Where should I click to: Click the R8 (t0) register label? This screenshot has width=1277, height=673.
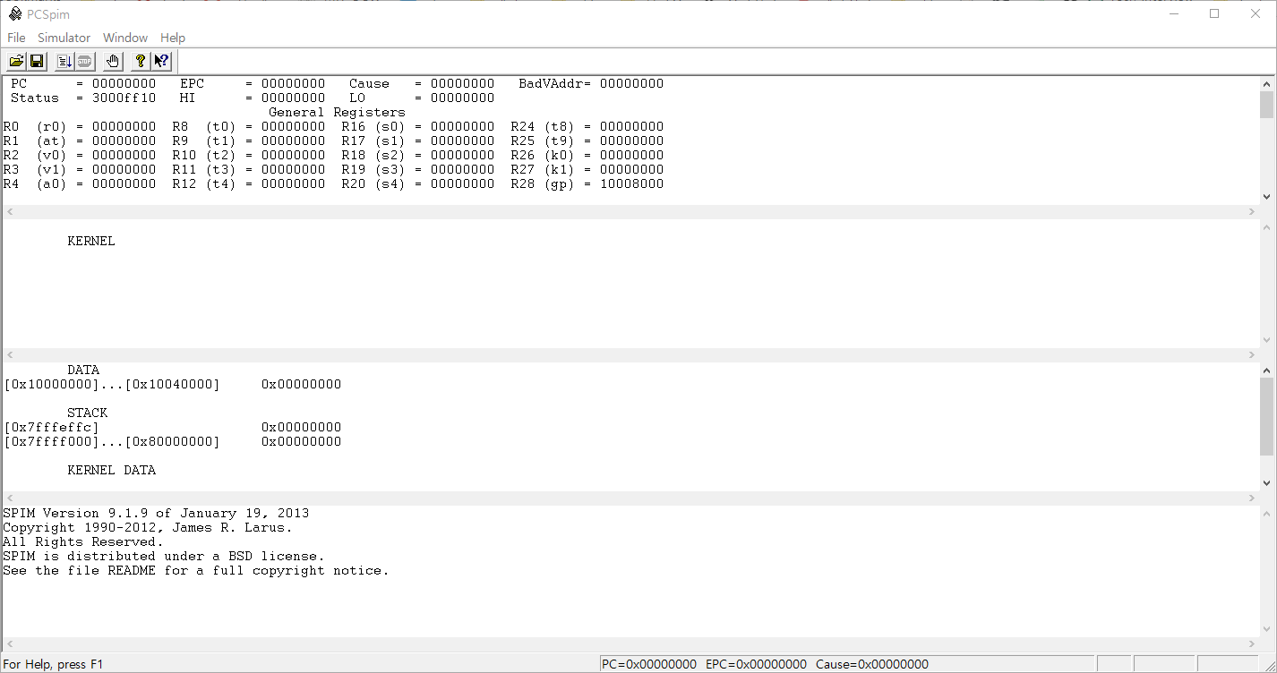click(x=205, y=126)
